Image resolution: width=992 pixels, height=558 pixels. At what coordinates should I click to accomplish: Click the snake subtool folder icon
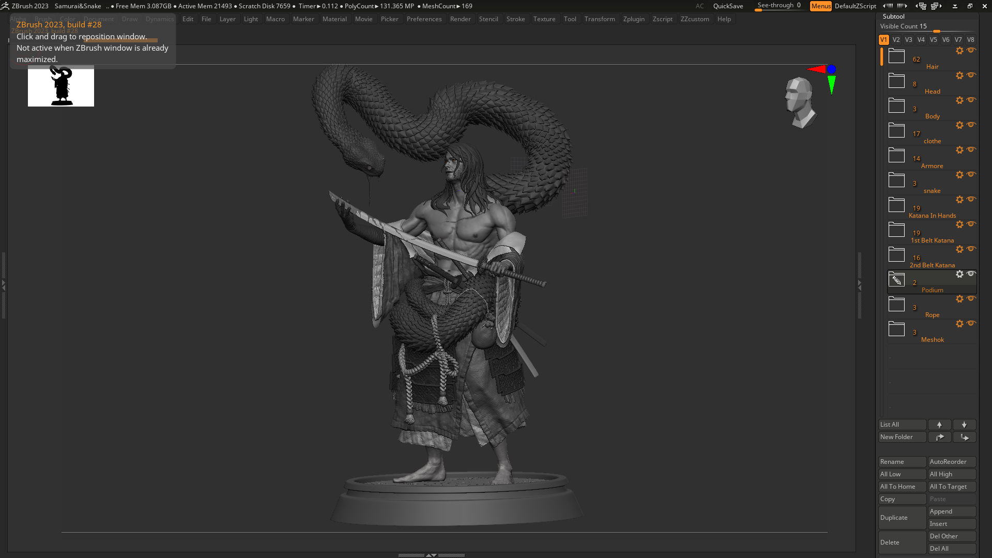896,179
